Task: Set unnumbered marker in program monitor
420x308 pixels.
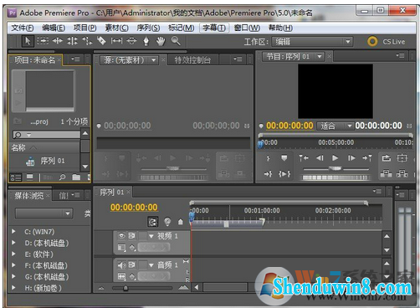Action: [x=284, y=158]
